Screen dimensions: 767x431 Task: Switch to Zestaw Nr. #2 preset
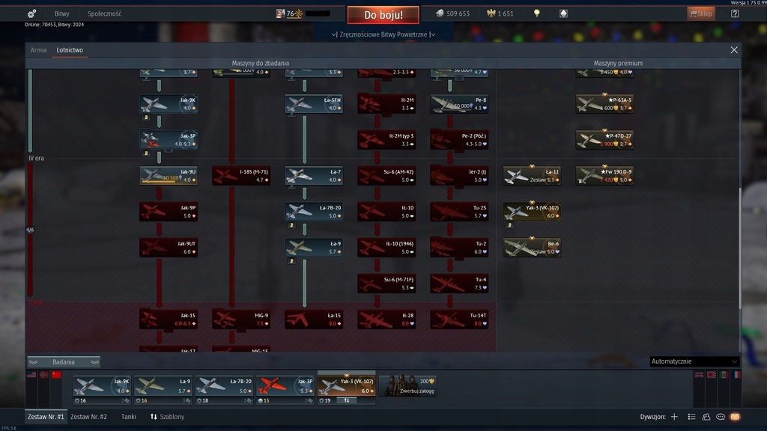(88, 417)
